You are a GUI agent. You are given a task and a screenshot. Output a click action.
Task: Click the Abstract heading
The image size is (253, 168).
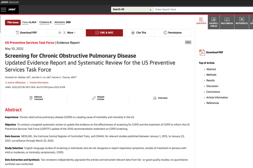coord(13,110)
